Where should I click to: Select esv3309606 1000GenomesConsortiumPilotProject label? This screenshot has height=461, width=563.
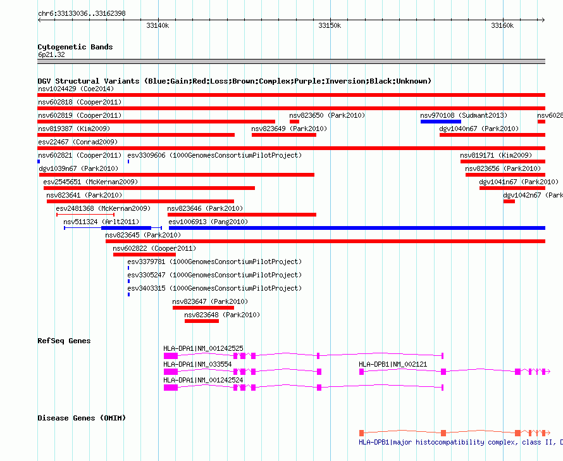coord(214,155)
